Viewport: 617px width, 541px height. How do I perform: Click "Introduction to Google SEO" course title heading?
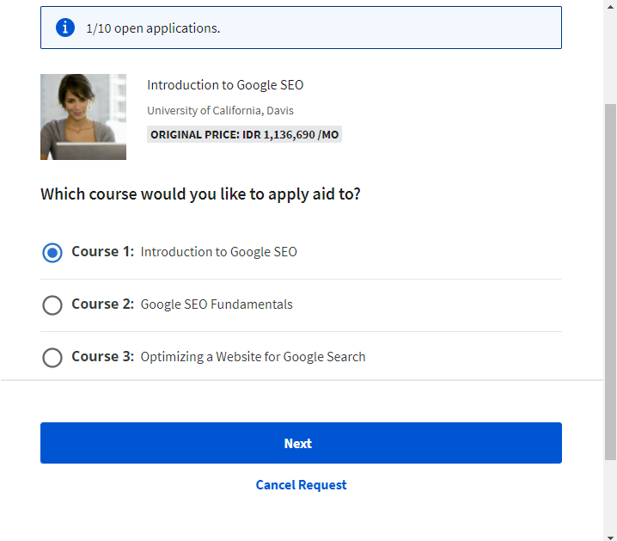click(225, 85)
